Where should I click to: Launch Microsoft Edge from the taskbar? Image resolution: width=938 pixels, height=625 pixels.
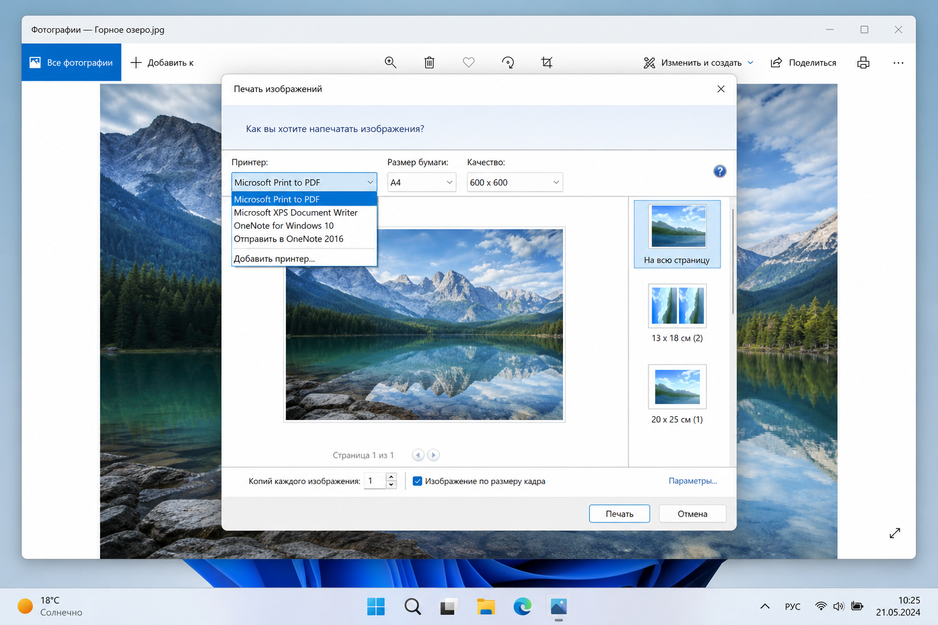point(522,607)
